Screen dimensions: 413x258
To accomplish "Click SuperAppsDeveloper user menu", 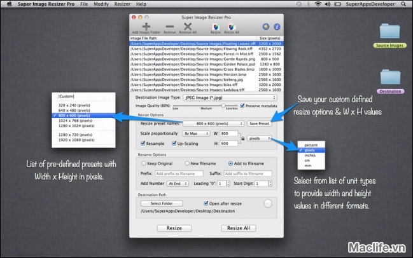I will [x=370, y=4].
